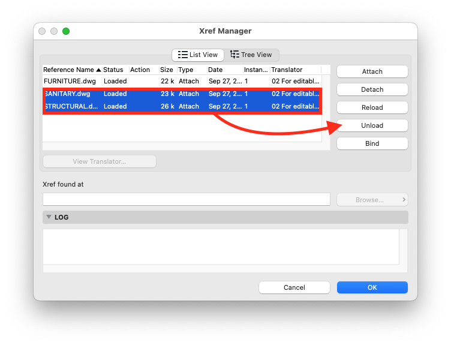Sort by the Size column header

tap(167, 70)
